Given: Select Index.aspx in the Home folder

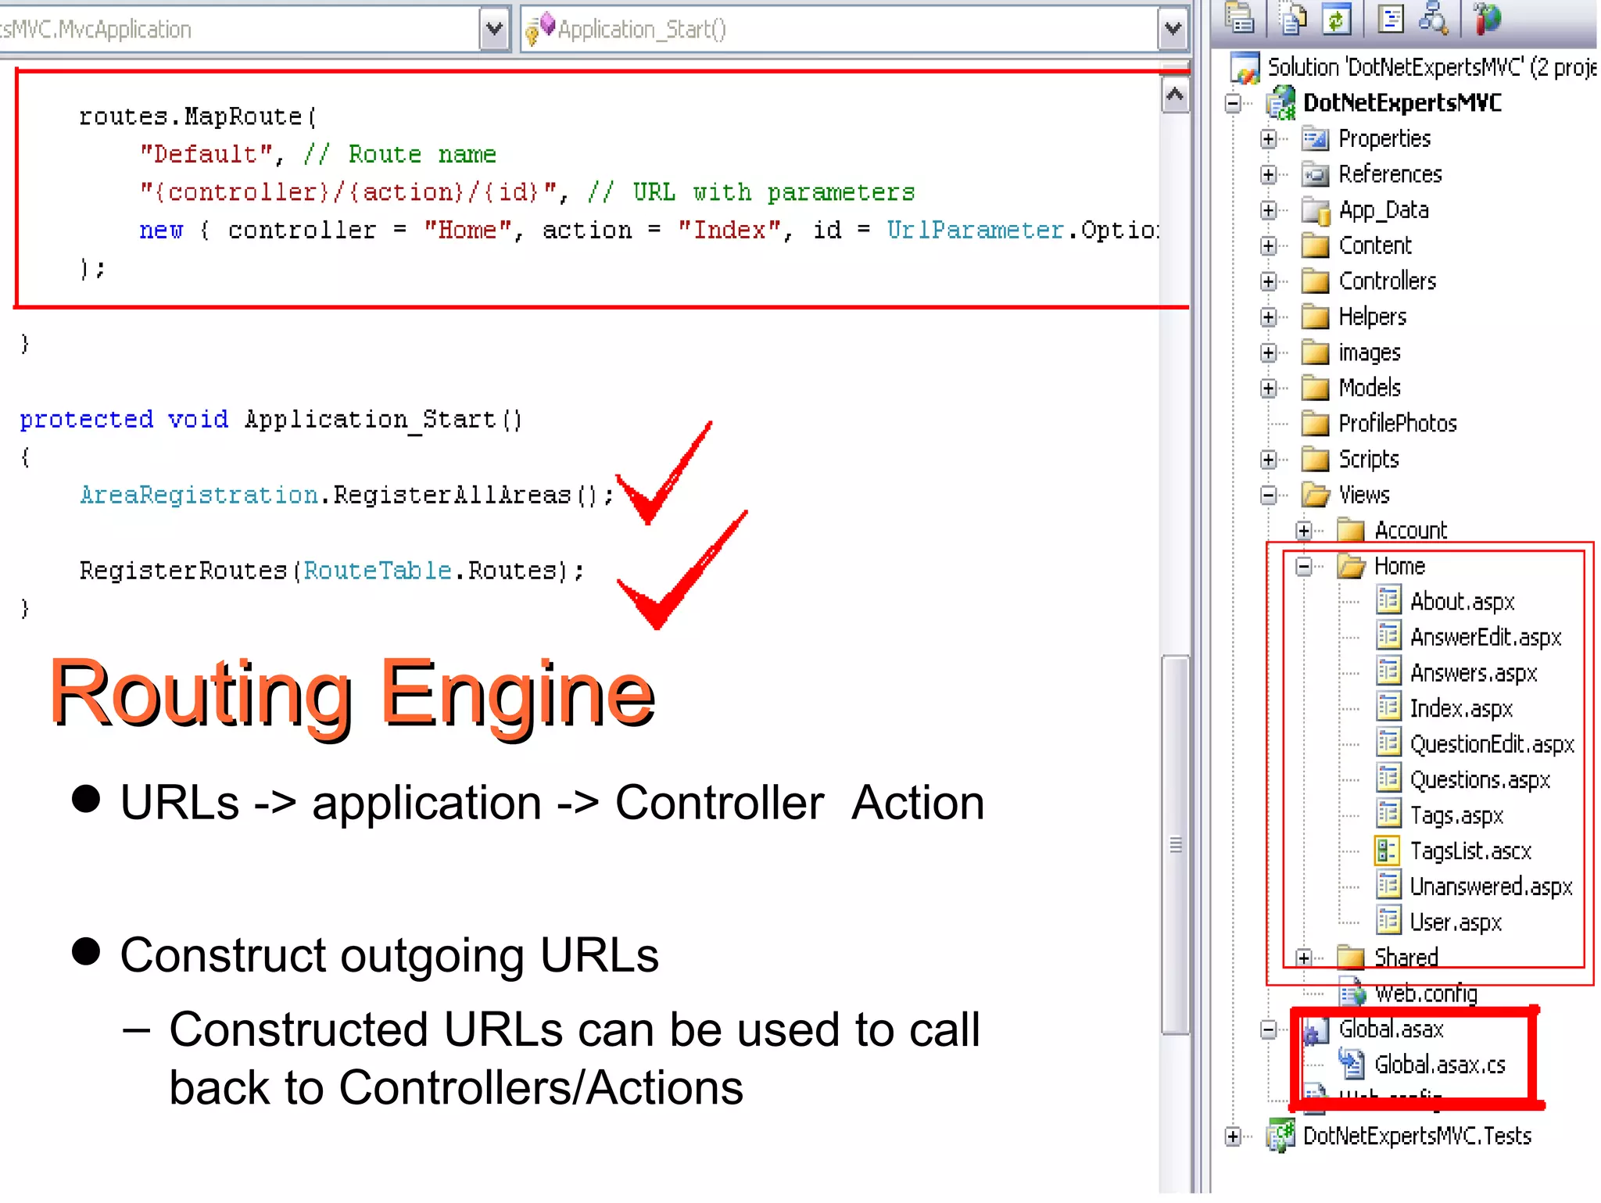Looking at the screenshot, I should click(x=1460, y=709).
